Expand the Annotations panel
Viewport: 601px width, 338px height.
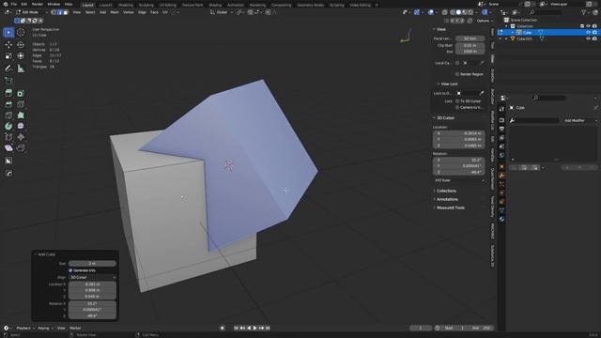click(447, 199)
